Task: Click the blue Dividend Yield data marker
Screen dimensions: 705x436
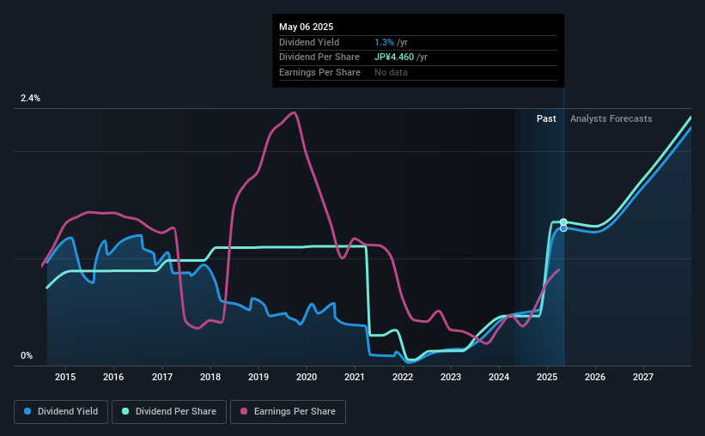Action: [563, 228]
